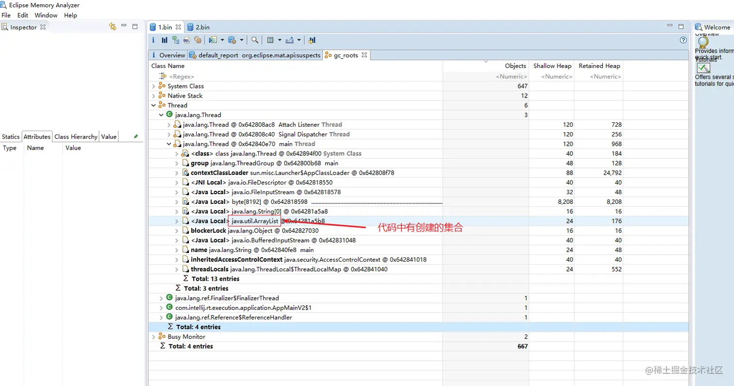Image resolution: width=734 pixels, height=386 pixels.
Task: Click the Open Query Browser icon
Action: coord(232,40)
